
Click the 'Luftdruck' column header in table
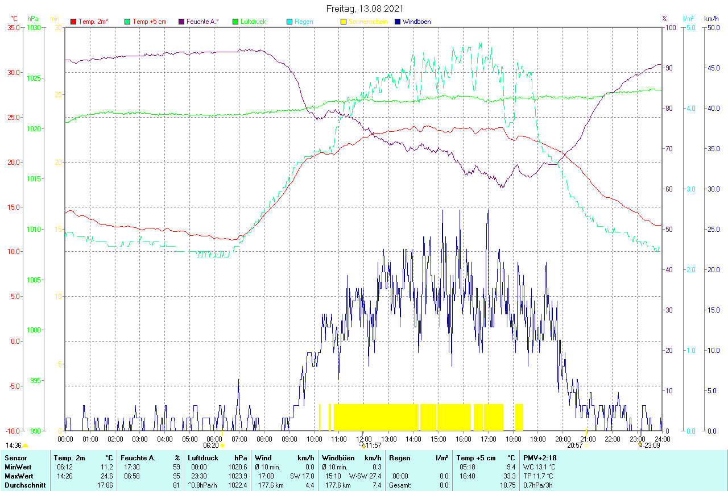pyautogui.click(x=203, y=457)
